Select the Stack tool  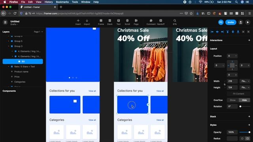110,22
